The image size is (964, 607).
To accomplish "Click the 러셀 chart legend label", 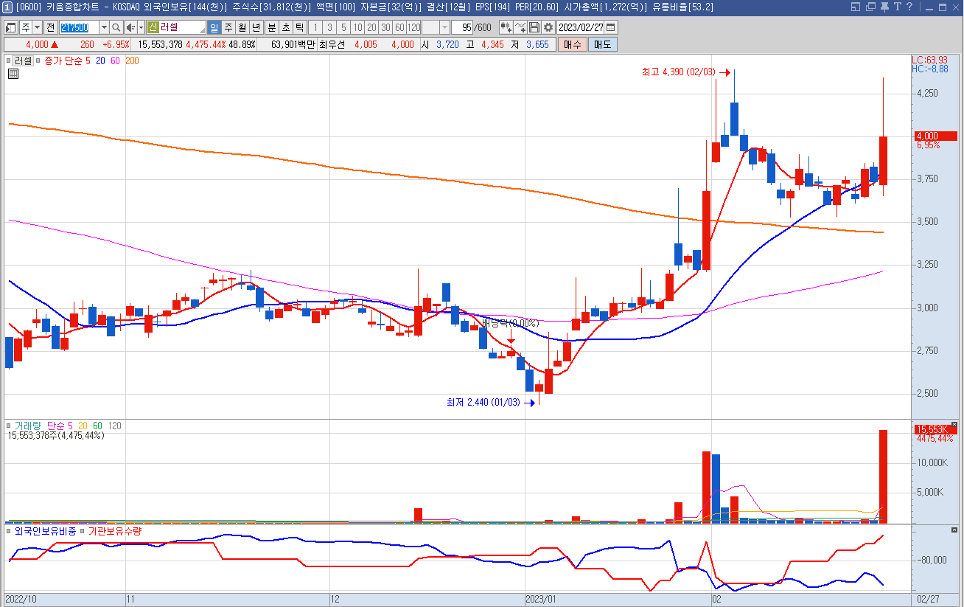I will pyautogui.click(x=23, y=61).
